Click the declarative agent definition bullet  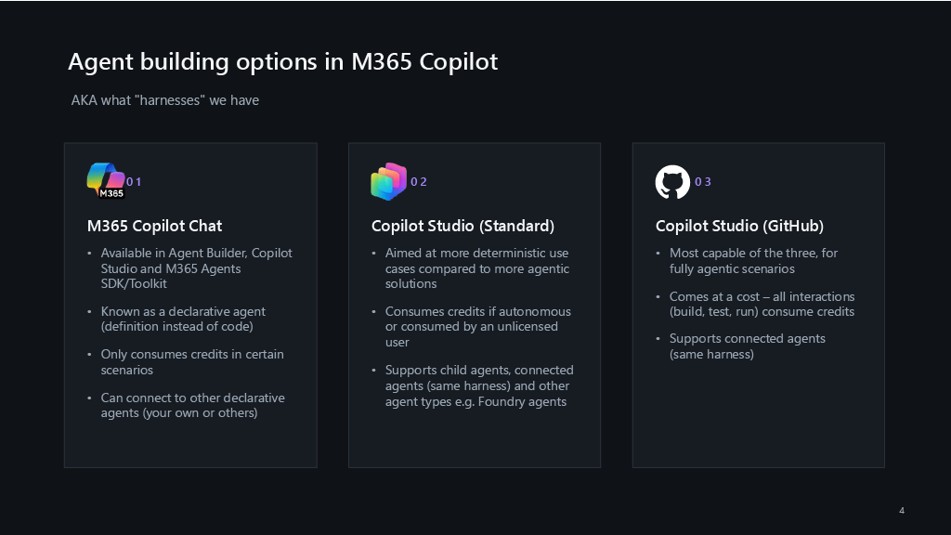(183, 320)
